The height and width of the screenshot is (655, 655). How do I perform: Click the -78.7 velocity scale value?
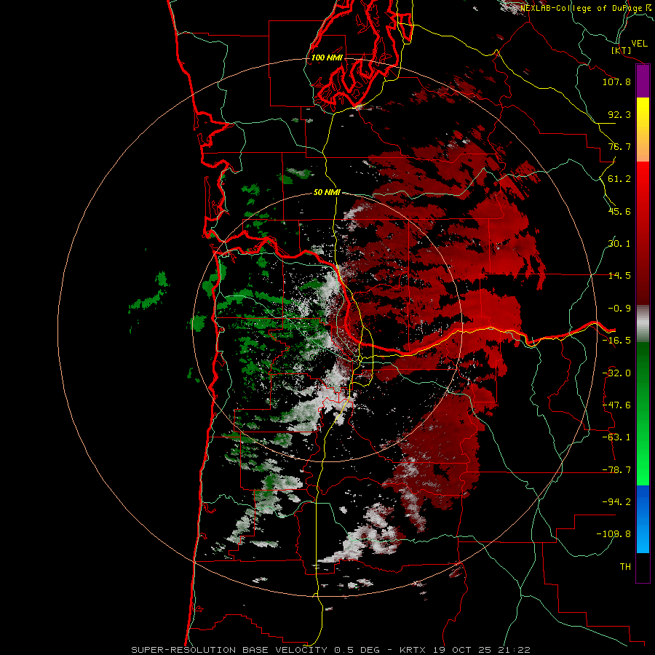point(616,470)
